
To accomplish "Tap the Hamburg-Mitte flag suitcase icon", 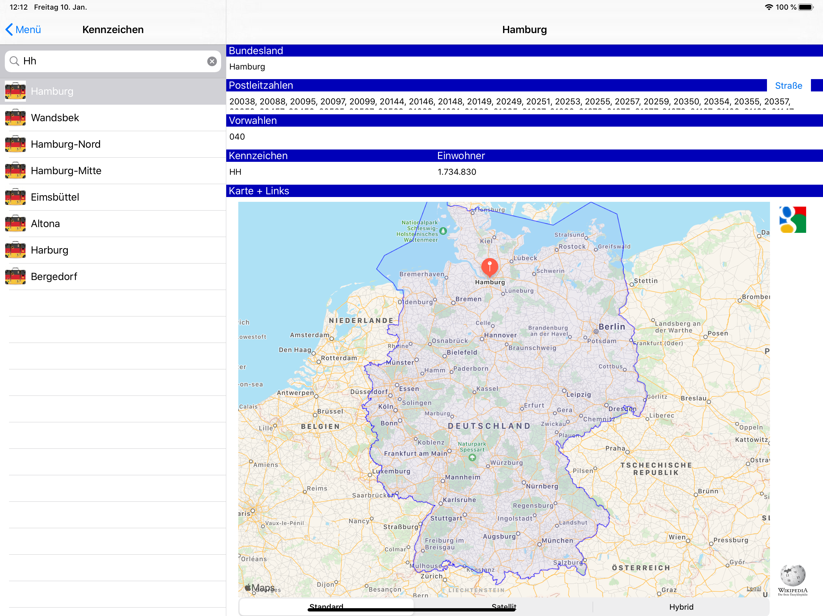I will [15, 171].
